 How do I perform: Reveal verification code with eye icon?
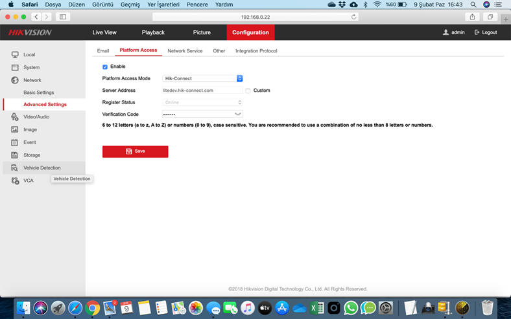[237, 115]
